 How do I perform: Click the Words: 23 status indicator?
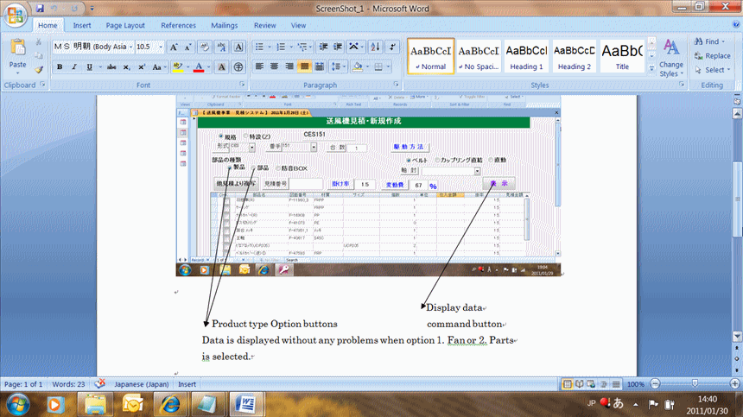point(69,384)
